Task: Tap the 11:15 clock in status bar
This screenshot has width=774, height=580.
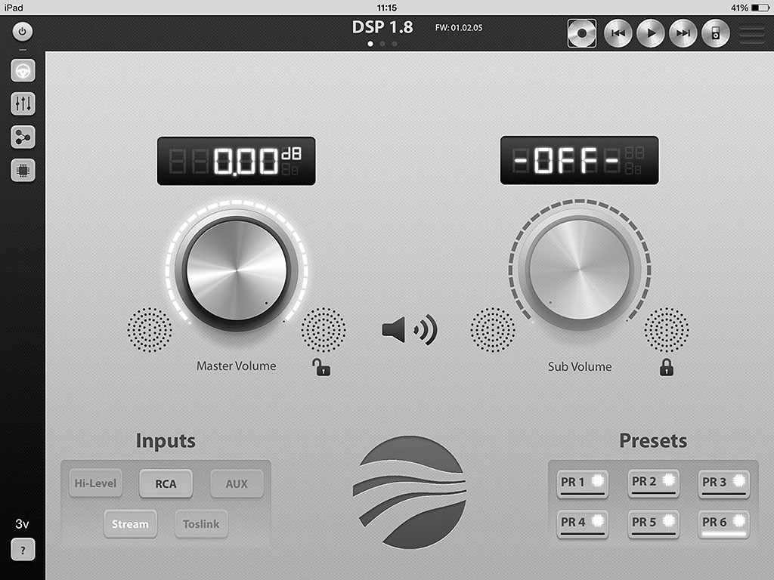Action: click(x=386, y=8)
